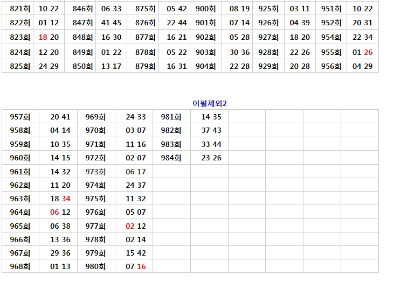Click the 41 45 cell beside 847회
The image size is (394, 282).
111,23
